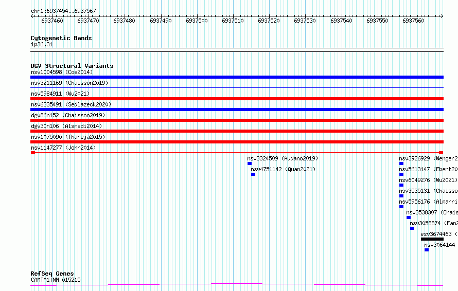Click the nsv3535131 label text
The height and width of the screenshot is (291, 458).
pyautogui.click(x=428, y=191)
